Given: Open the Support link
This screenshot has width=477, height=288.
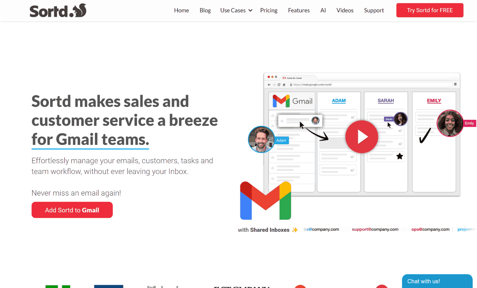Looking at the screenshot, I should tap(374, 10).
